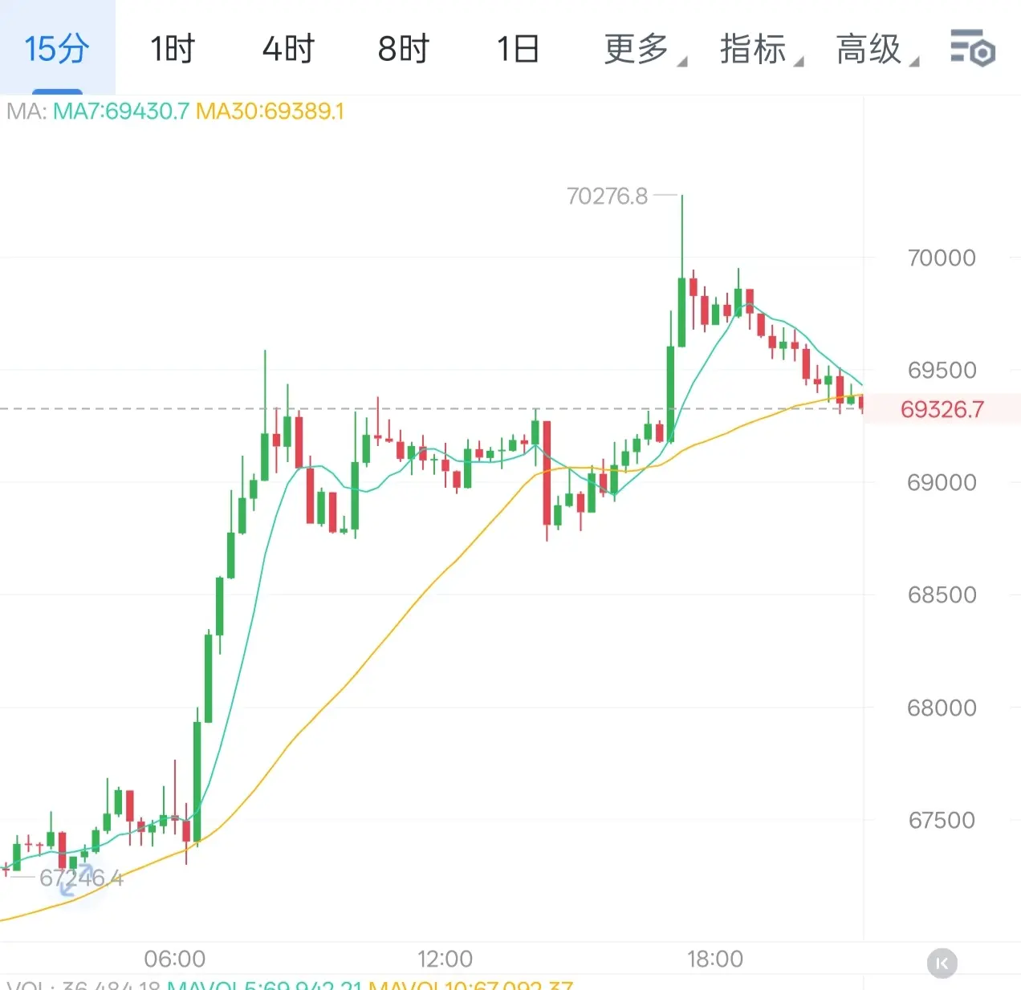The height and width of the screenshot is (990, 1021).
Task: Open the 更多 timeframe dropdown
Action: (645, 49)
